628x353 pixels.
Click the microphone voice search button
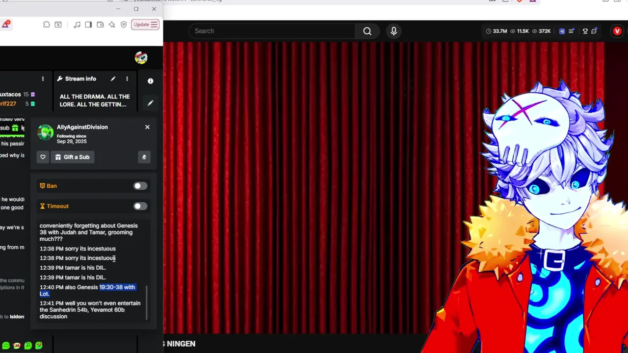[x=393, y=31]
